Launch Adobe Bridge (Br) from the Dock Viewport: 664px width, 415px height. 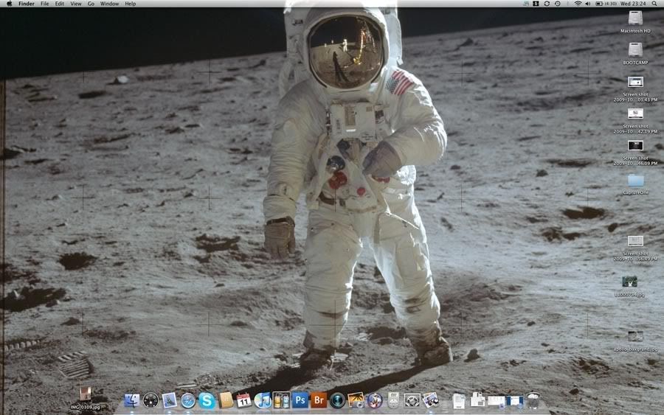click(319, 400)
